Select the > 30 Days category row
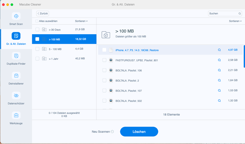Screen dimensions: 245x144 point(64,29)
